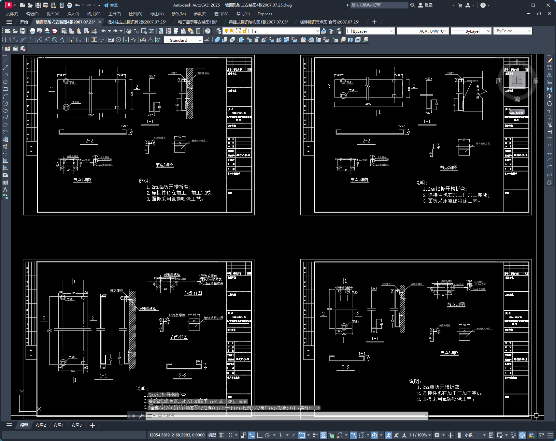Toggle ortho mode in status bar
The image size is (556, 441).
(x=260, y=435)
